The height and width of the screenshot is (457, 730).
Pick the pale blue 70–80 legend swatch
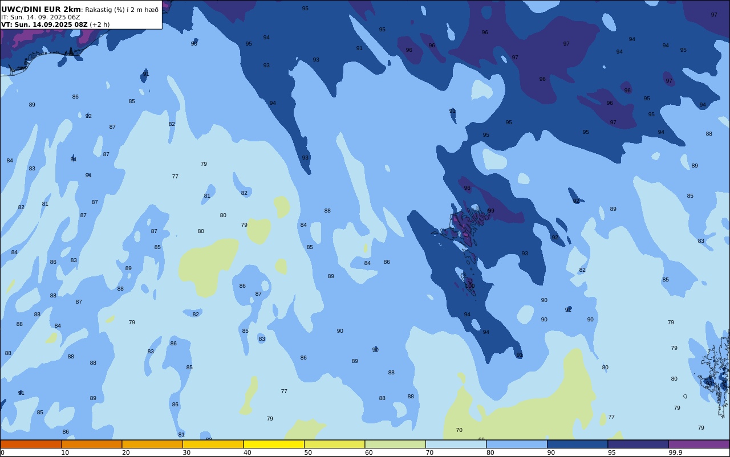[x=456, y=444]
